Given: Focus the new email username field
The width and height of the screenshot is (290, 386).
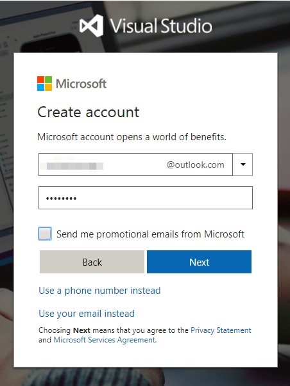Looking at the screenshot, I should (x=135, y=165).
